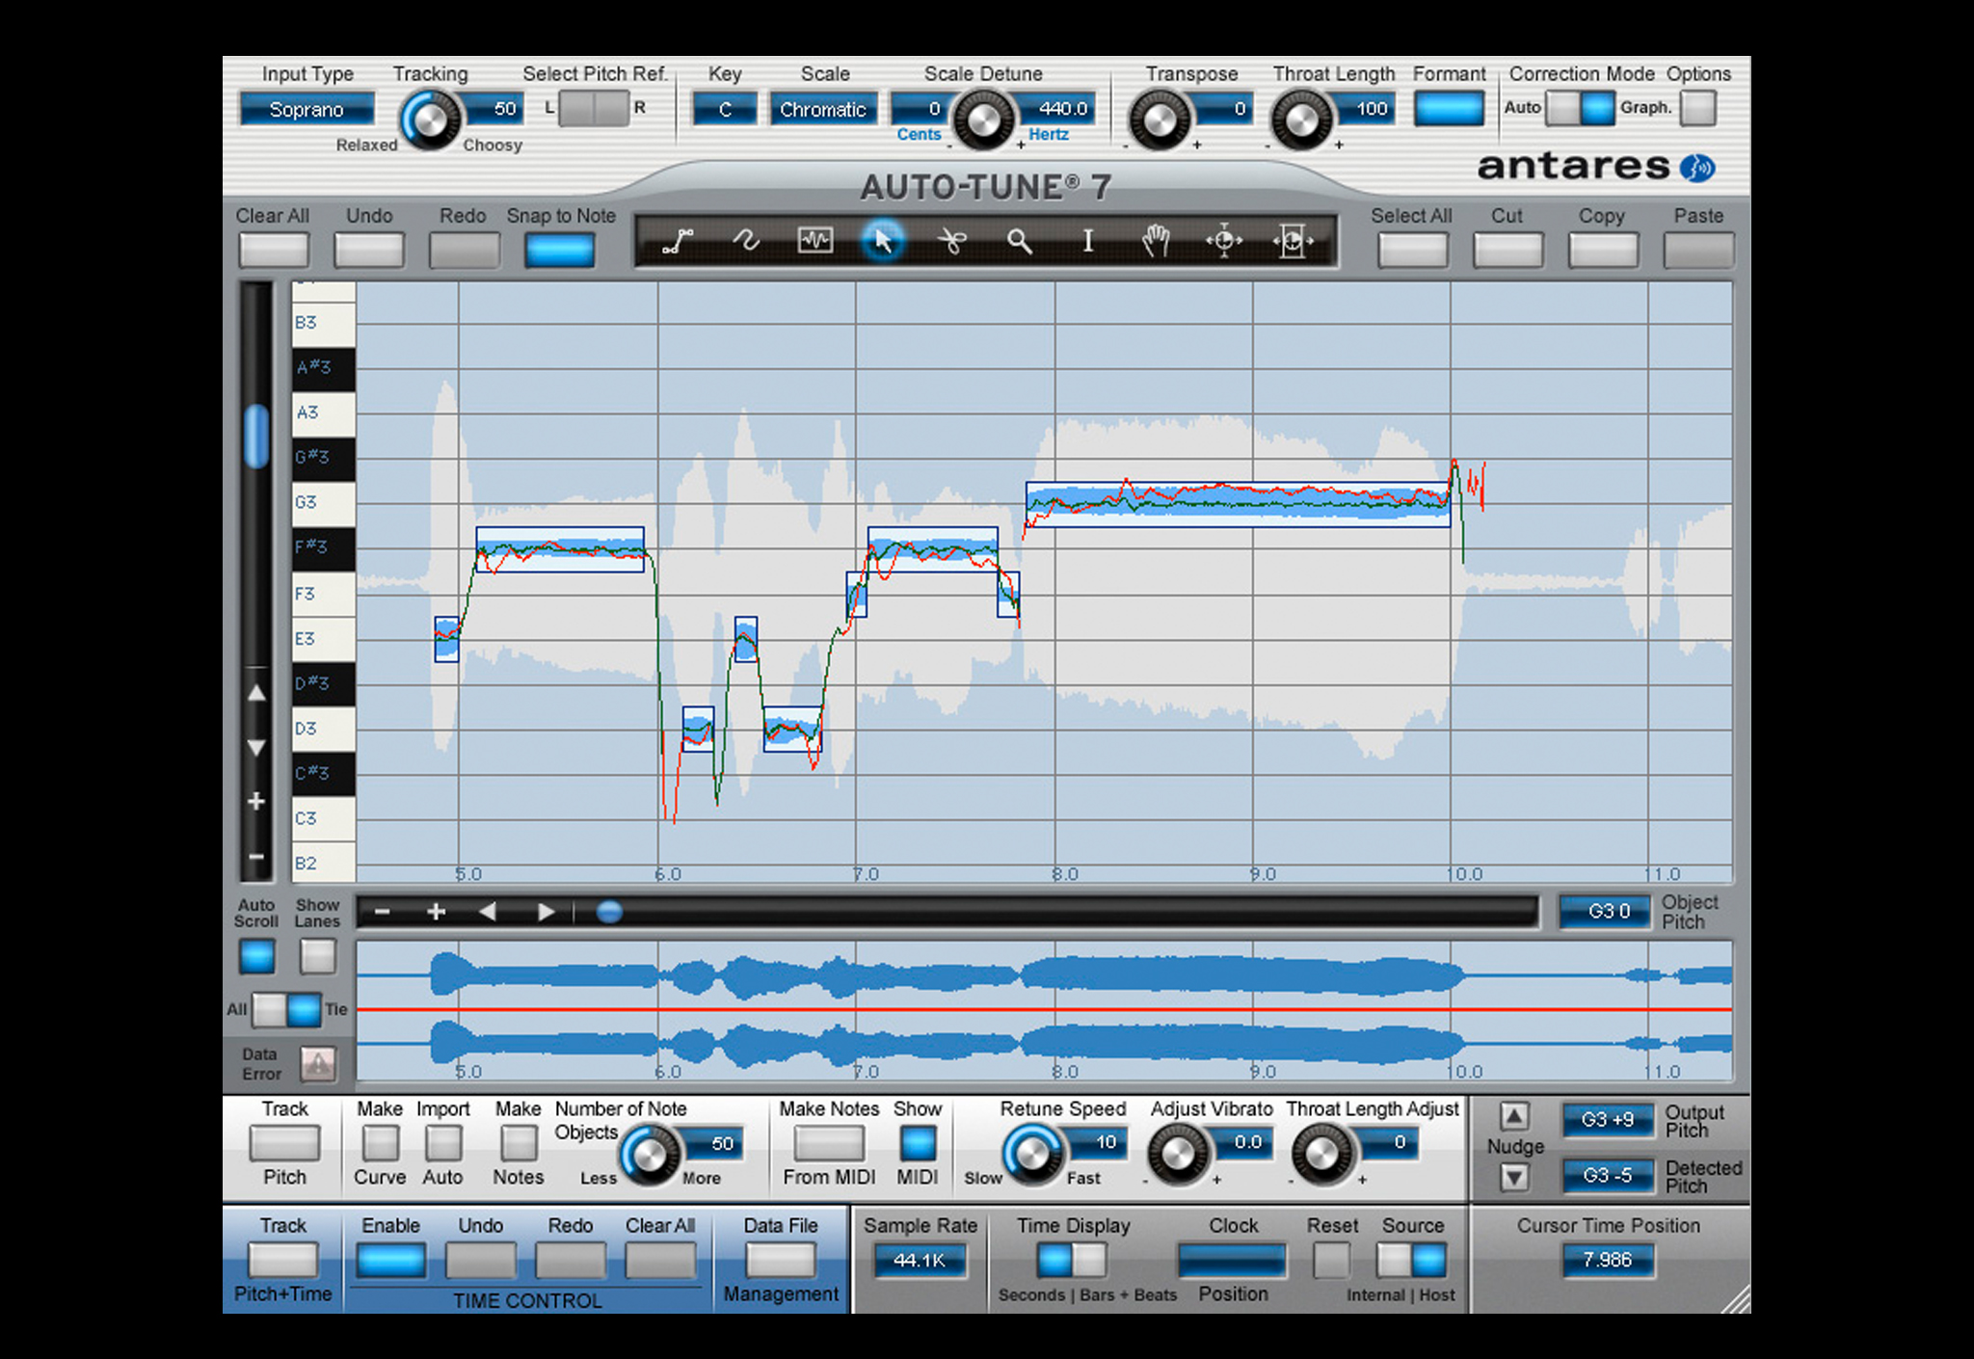1974x1359 pixels.
Task: Select the I-beam selection tool
Action: click(x=1088, y=241)
